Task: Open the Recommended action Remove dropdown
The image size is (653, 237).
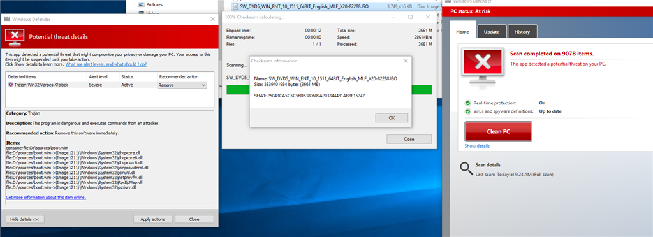Action: [182, 85]
